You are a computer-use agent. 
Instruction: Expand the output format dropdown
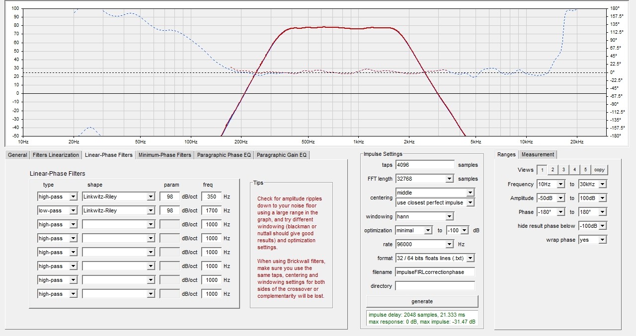[435, 258]
